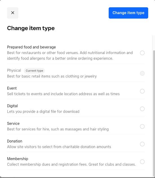Click the blue Change item type button
This screenshot has width=155, height=178.
128,13
